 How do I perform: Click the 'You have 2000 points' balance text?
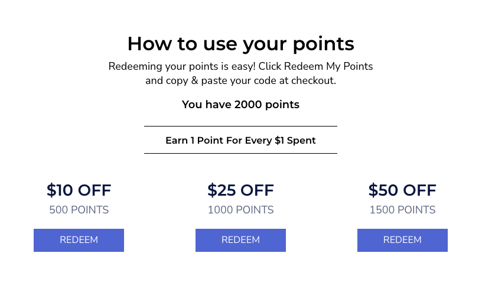[x=240, y=105]
